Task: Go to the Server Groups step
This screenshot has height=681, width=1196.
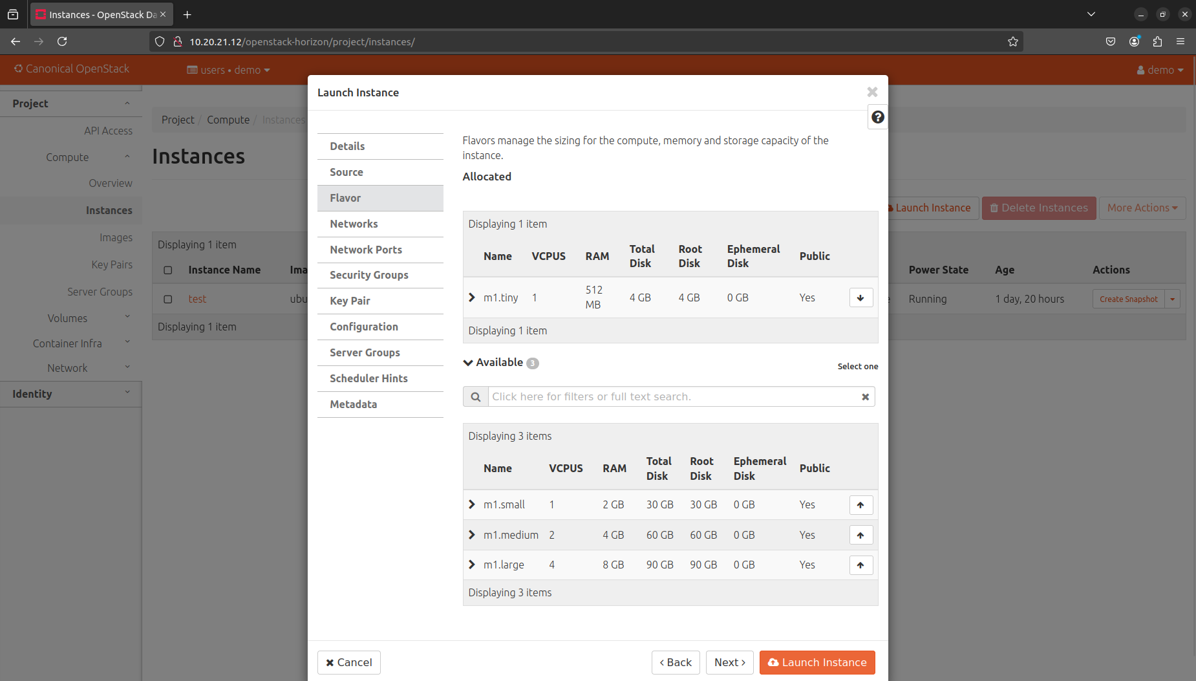Action: [380, 352]
